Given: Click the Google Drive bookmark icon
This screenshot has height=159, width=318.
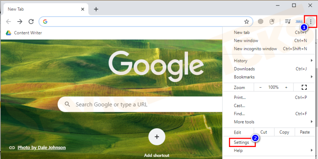Looking at the screenshot, I should coord(8,33).
